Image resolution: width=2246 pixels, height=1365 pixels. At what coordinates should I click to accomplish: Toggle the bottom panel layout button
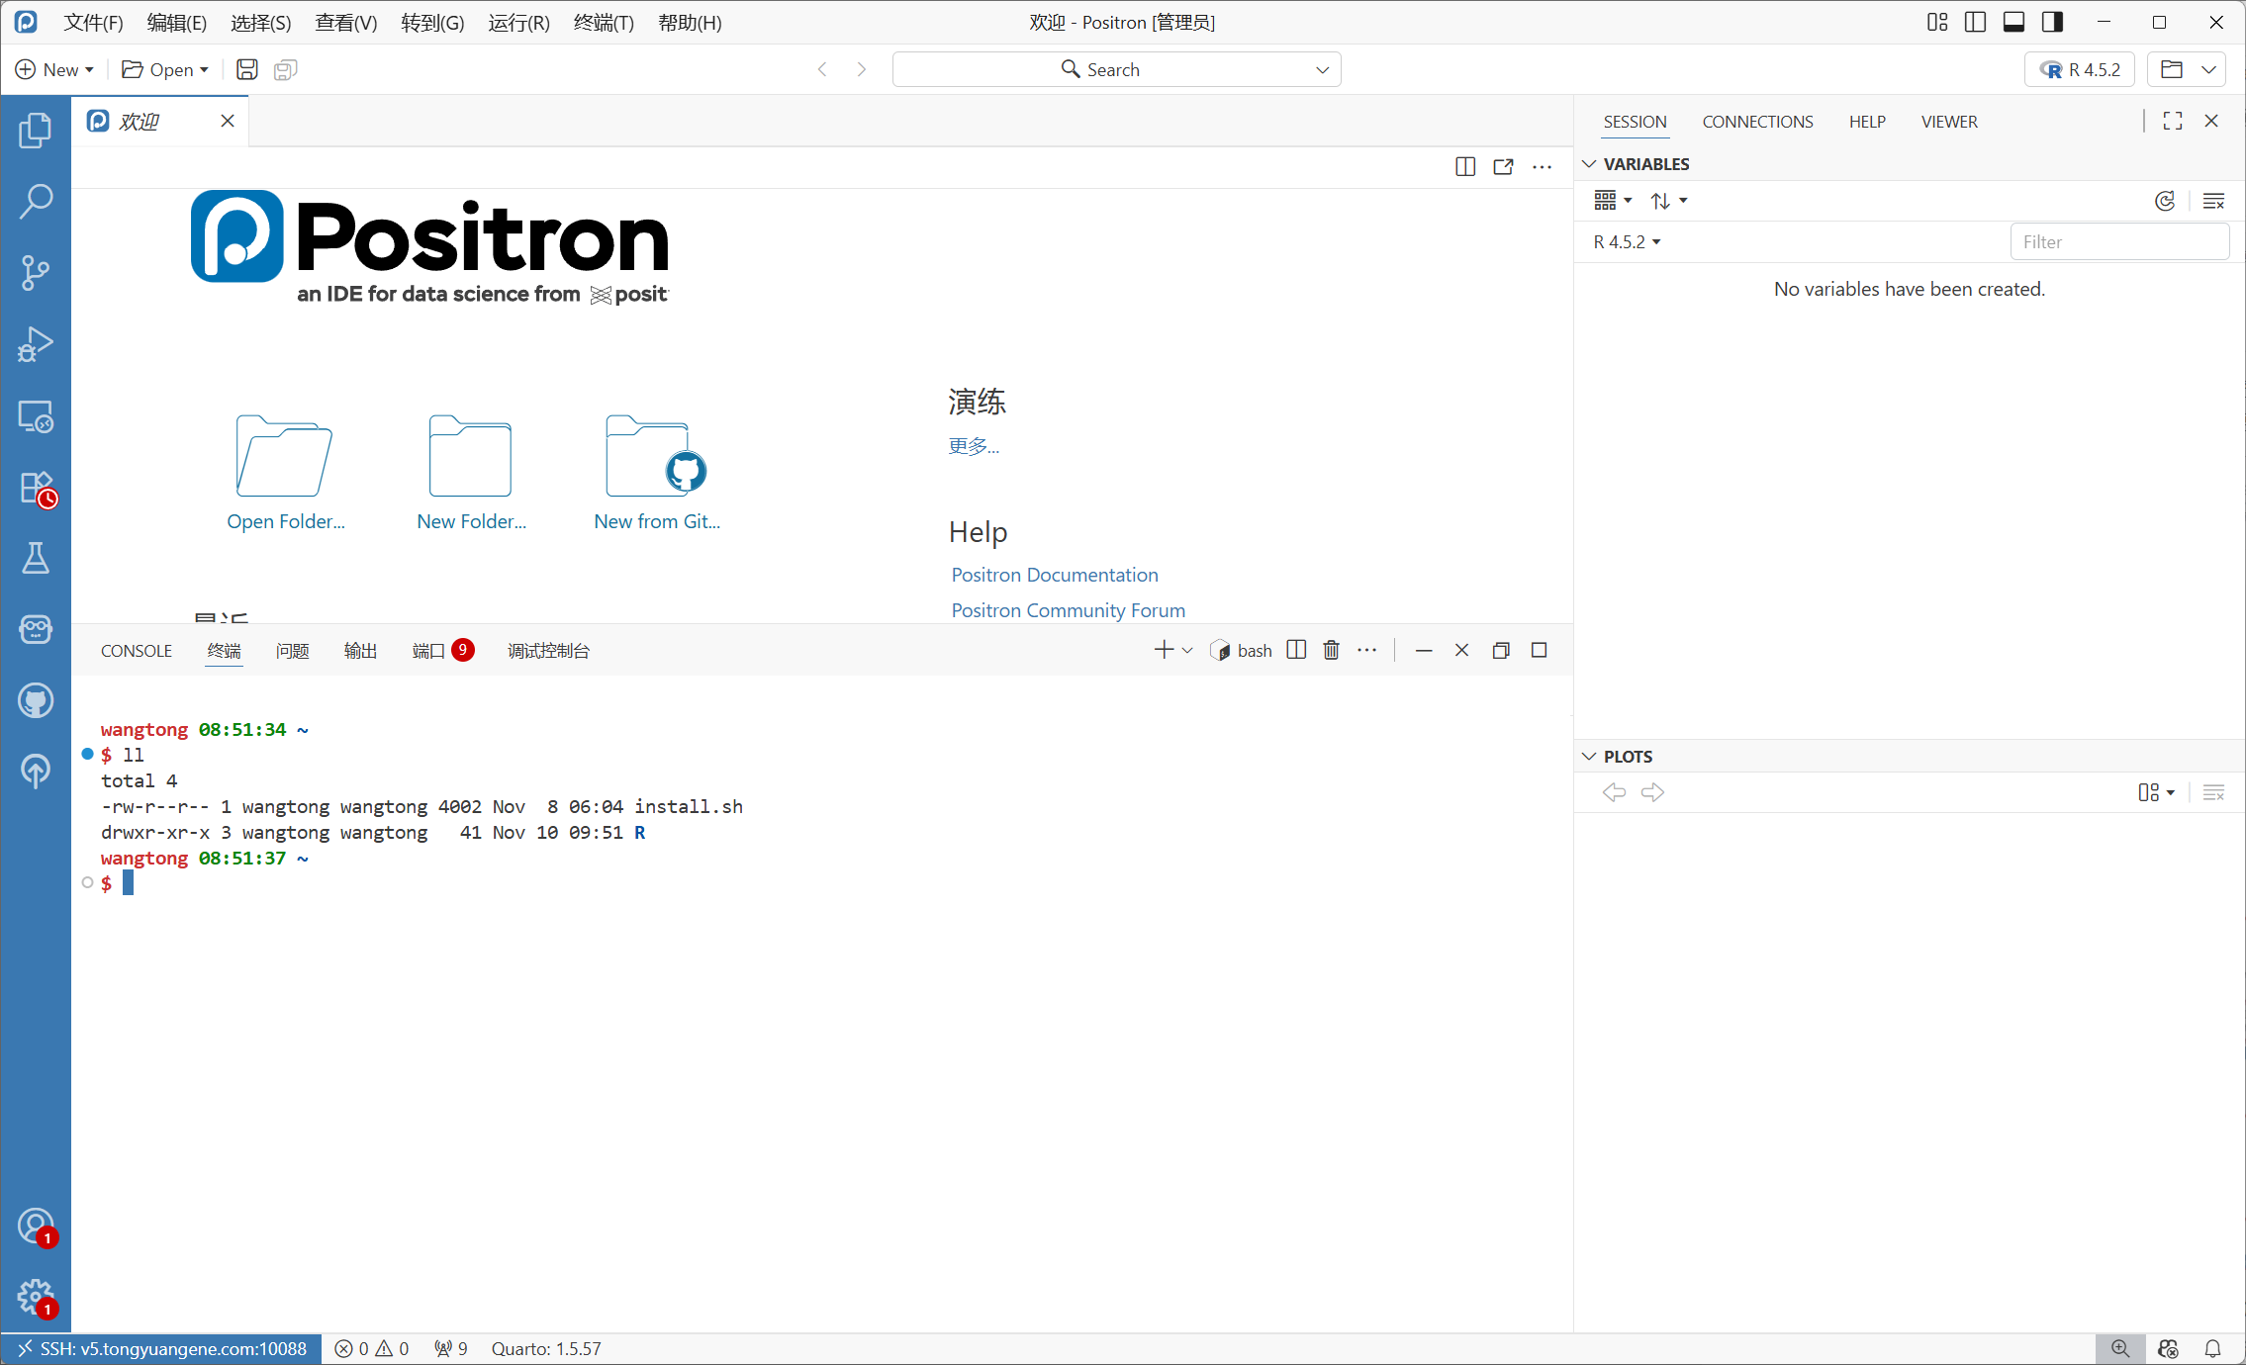(x=2013, y=22)
